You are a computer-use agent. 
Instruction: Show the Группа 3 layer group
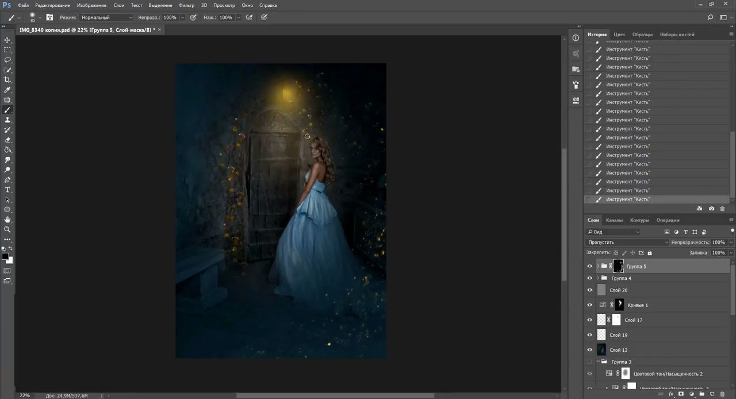(x=589, y=362)
